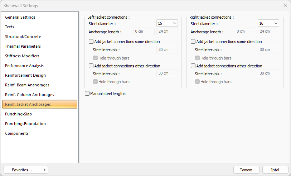The image size is (291, 176).
Task: Enable left Add jacket connections same direction
Action: point(91,42)
